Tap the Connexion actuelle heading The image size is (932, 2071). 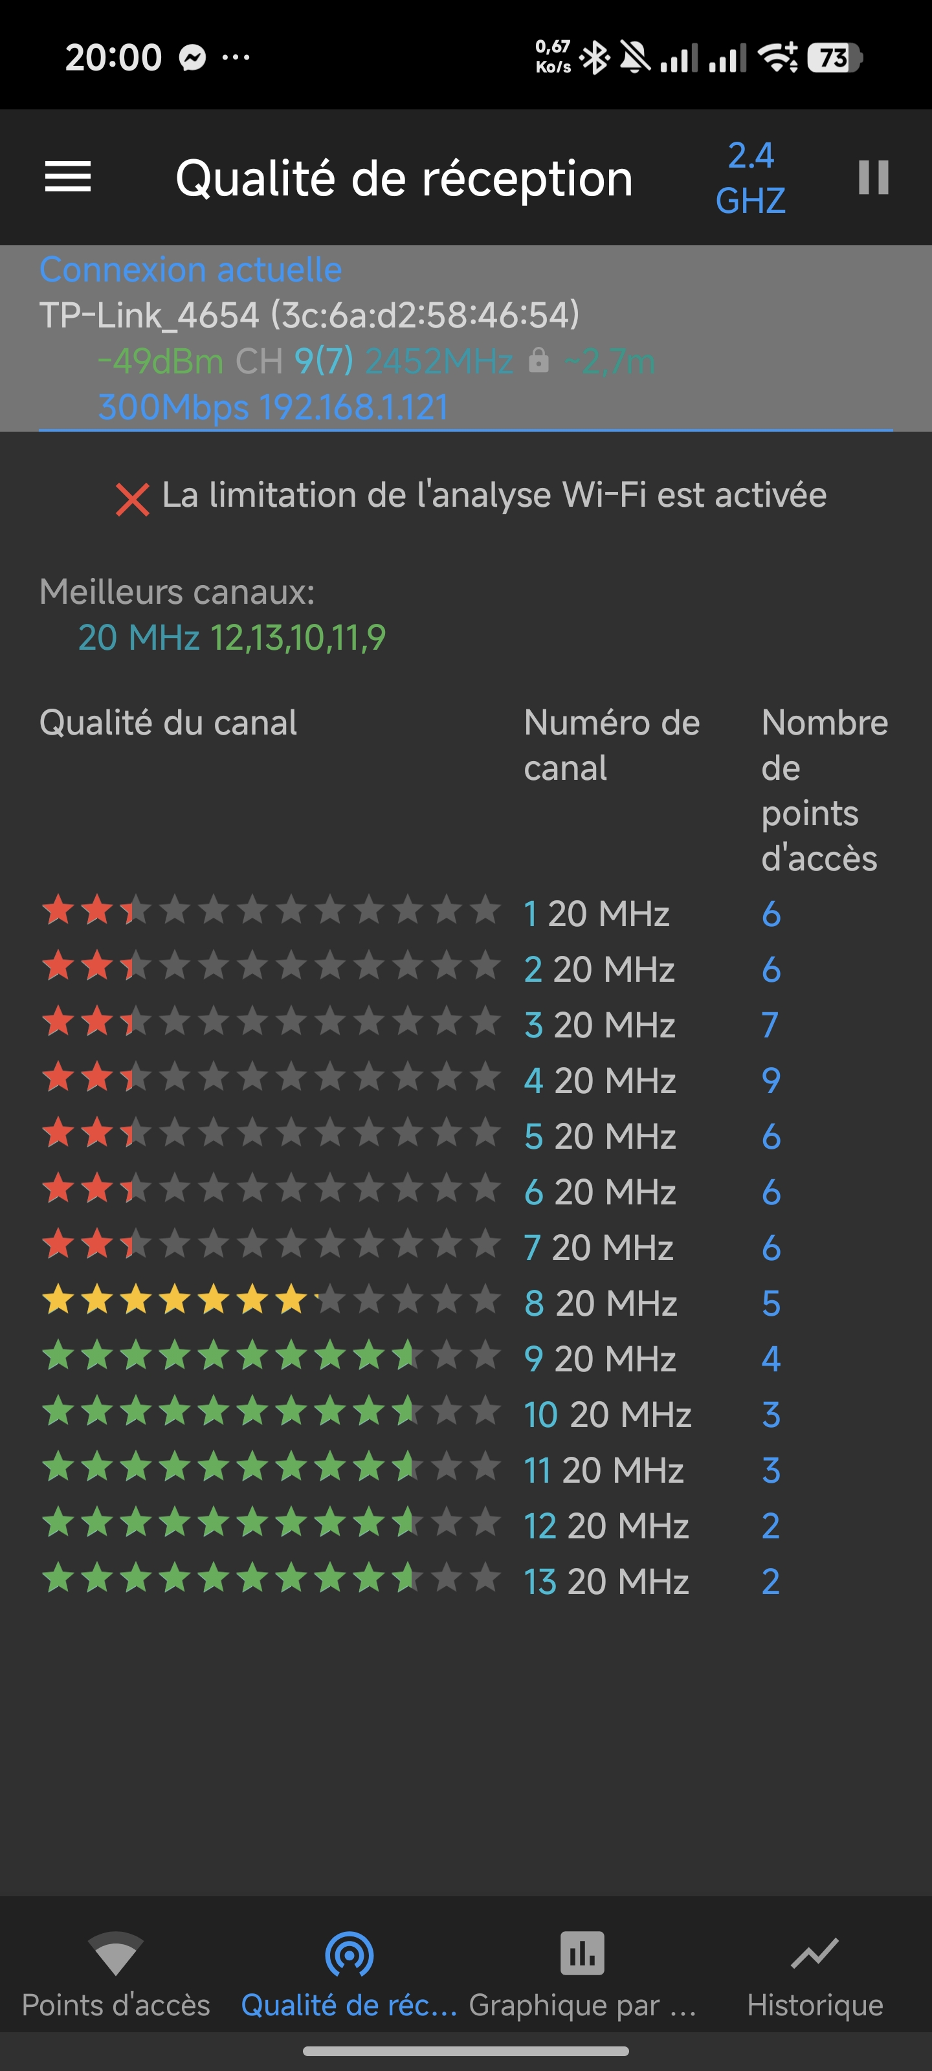click(190, 270)
